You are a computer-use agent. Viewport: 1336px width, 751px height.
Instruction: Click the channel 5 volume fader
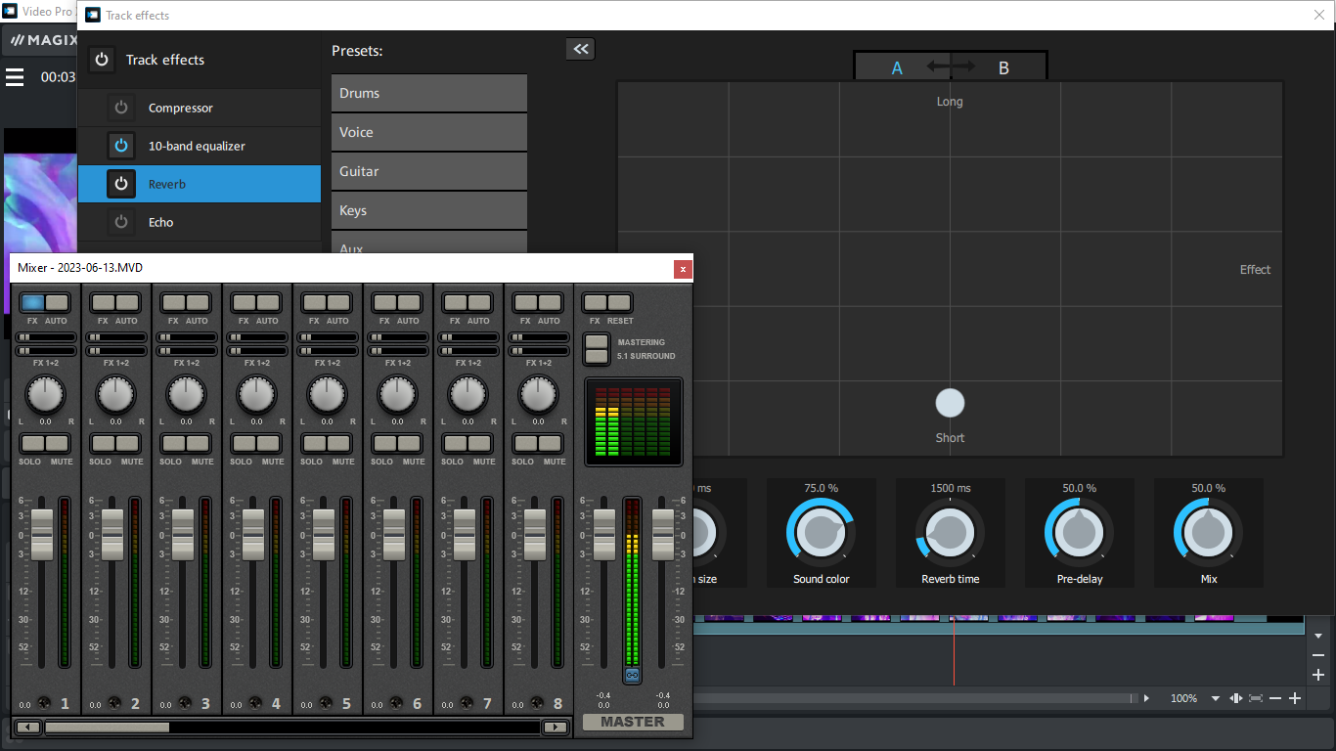click(x=324, y=534)
